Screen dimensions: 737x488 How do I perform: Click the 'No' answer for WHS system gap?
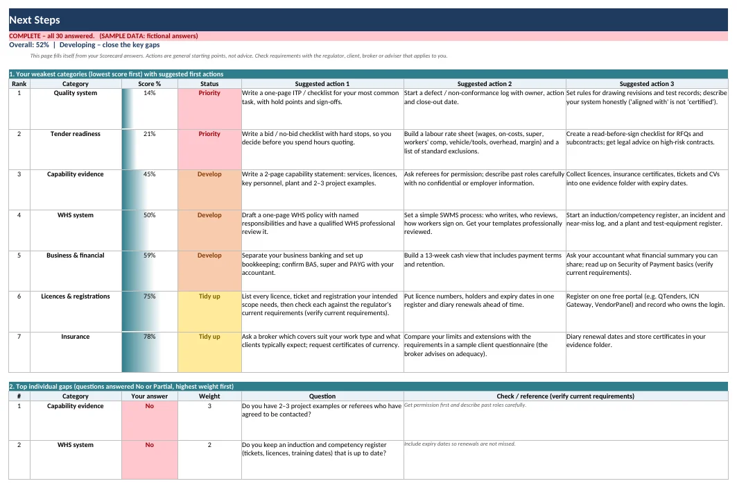tap(150, 460)
